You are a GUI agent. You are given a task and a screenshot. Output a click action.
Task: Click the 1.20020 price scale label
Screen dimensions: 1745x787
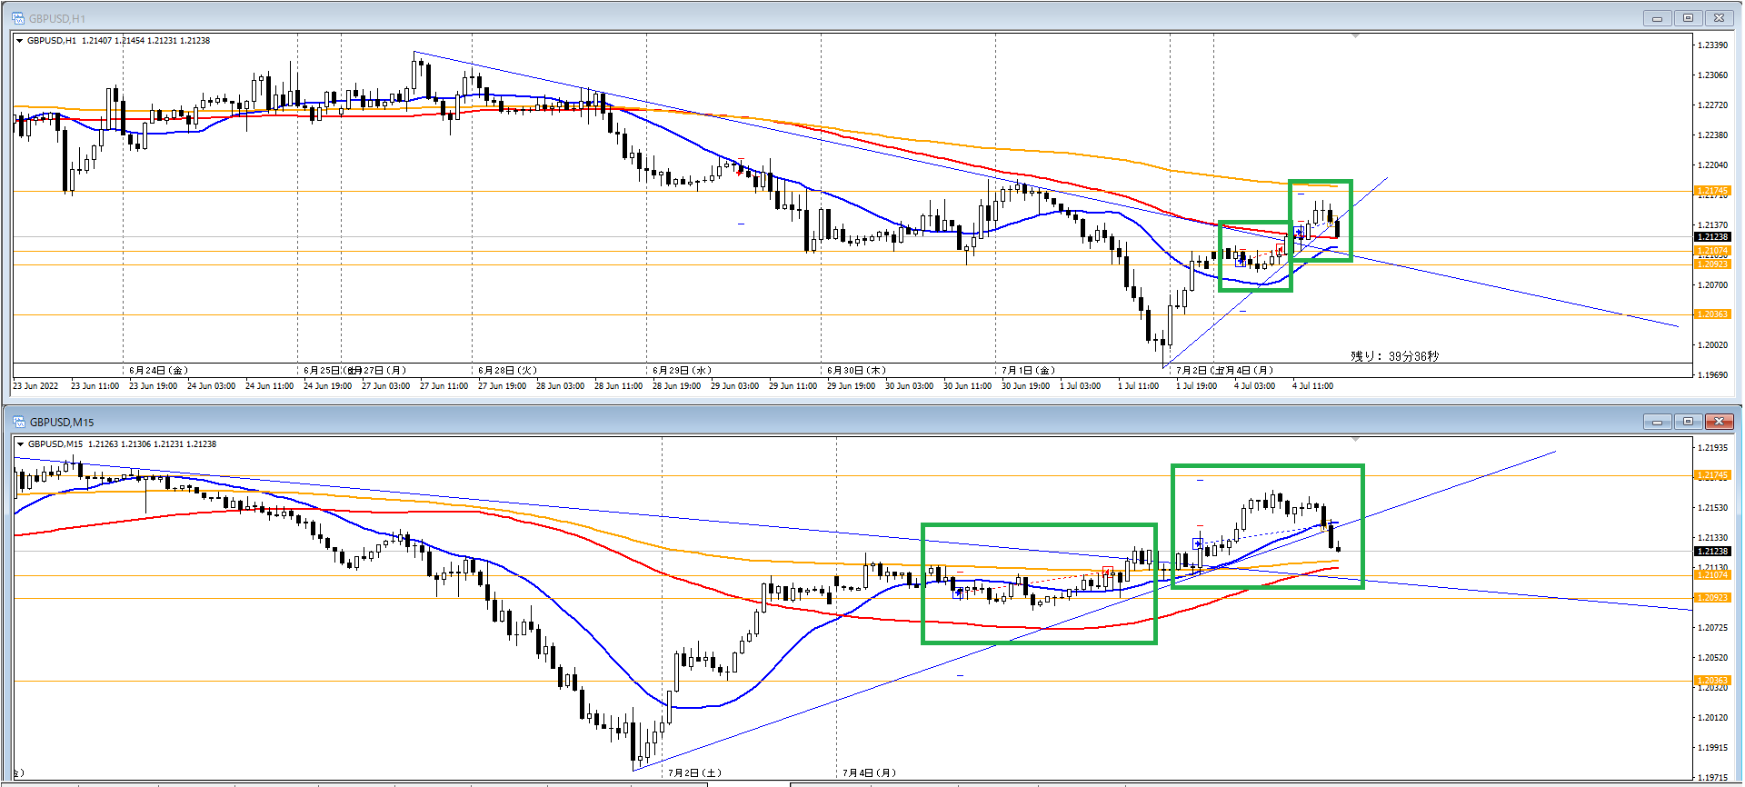(1713, 345)
